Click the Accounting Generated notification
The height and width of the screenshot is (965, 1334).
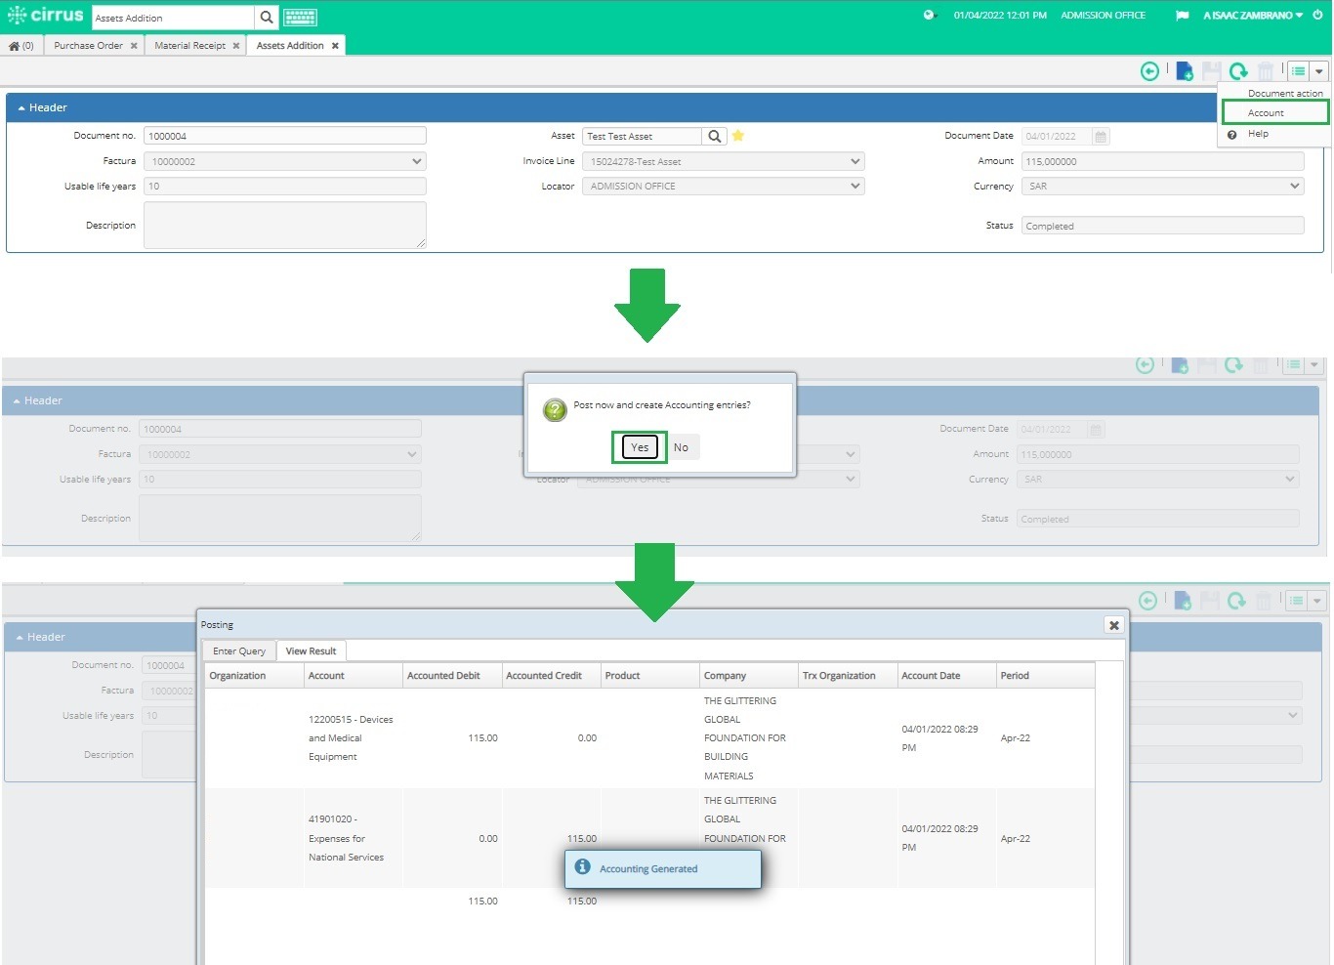click(663, 868)
